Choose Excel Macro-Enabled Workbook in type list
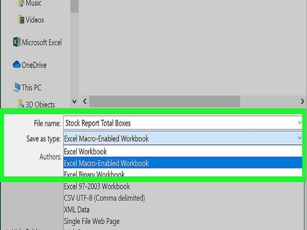 183,163
